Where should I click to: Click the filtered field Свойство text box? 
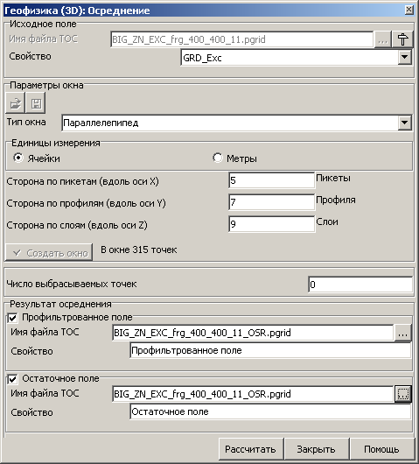point(270,351)
